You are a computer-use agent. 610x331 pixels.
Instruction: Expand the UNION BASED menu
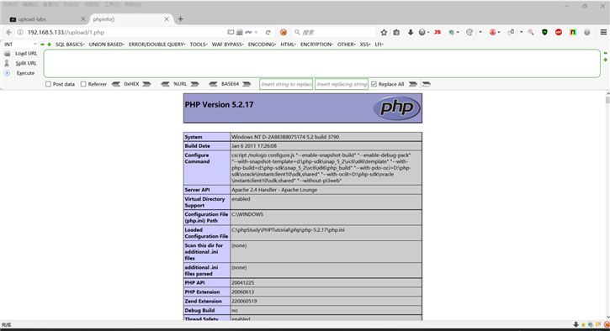(x=107, y=45)
